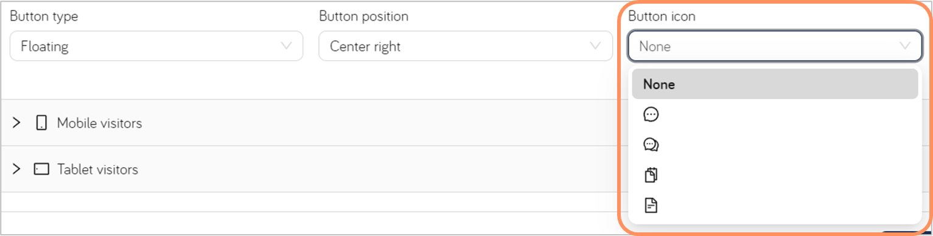The image size is (933, 236).
Task: Click the Button icon field showing None
Action: click(775, 46)
